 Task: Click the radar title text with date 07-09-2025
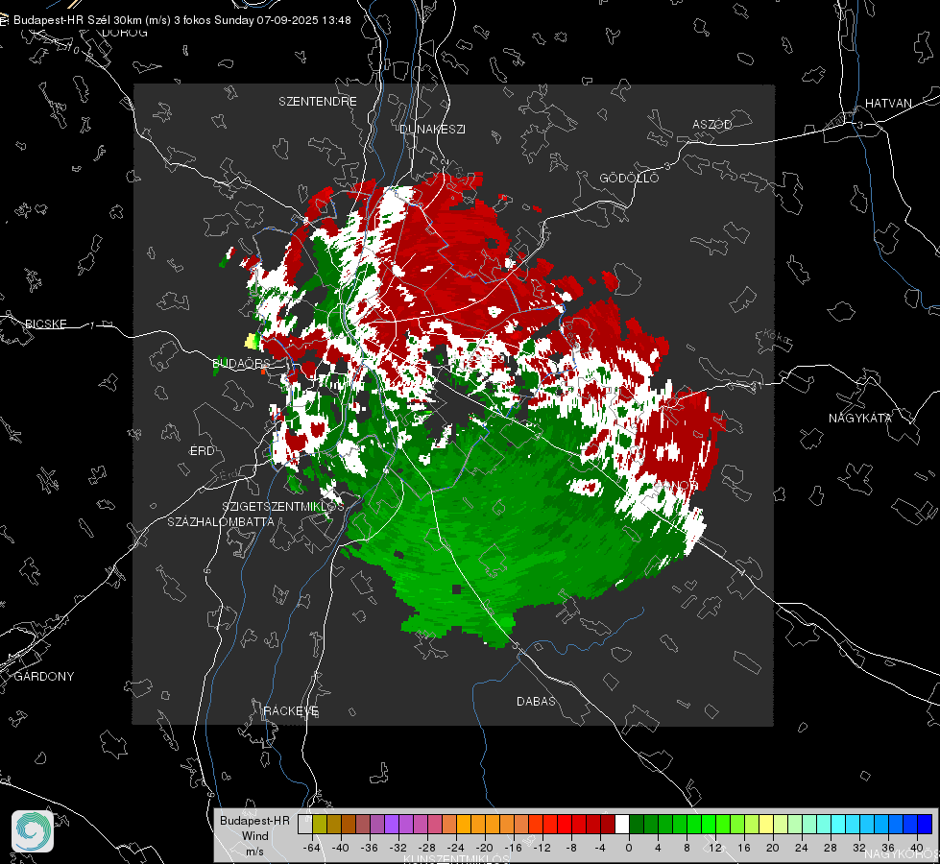(x=182, y=20)
